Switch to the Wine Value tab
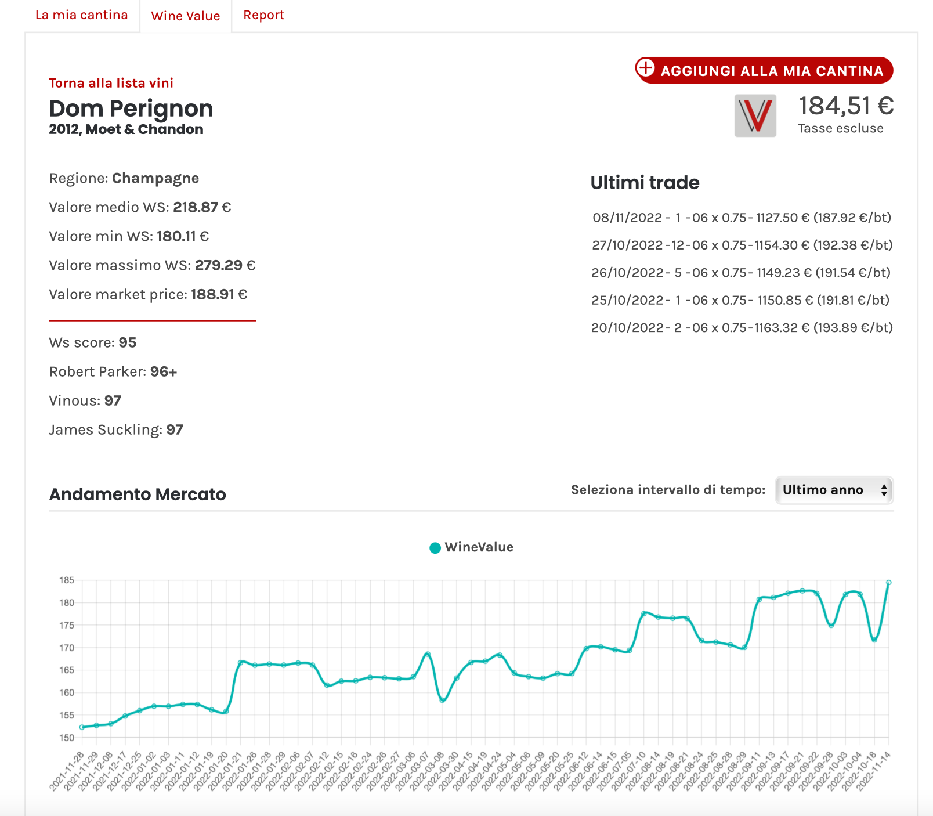Screen dimensions: 933x816 tap(186, 16)
